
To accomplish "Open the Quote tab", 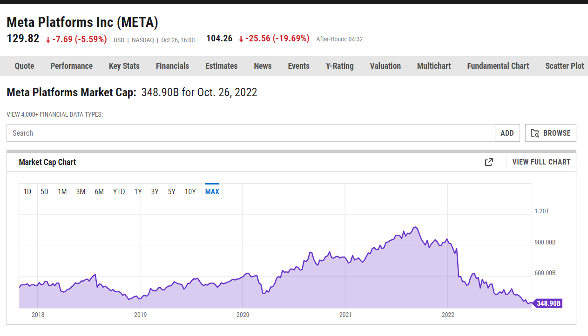I will [x=24, y=66].
